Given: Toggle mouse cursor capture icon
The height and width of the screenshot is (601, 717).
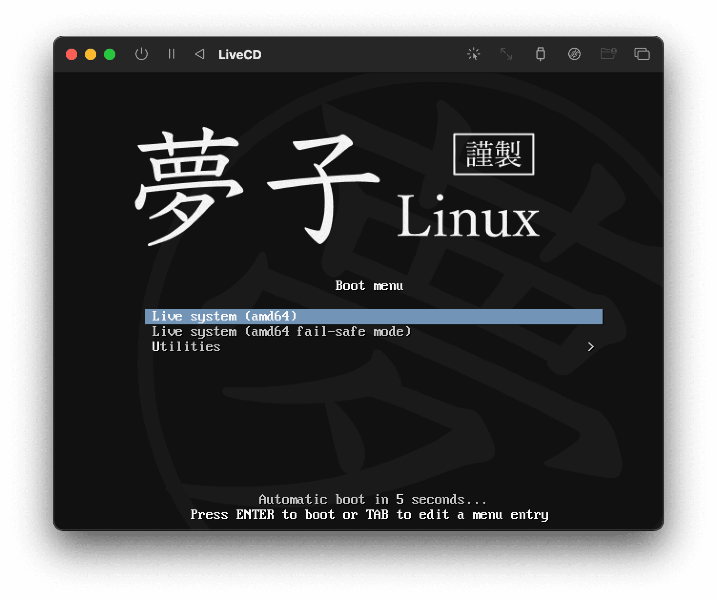Looking at the screenshot, I should (473, 54).
